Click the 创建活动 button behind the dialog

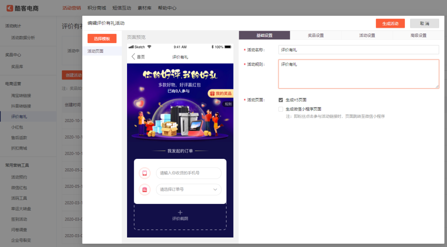click(x=72, y=75)
